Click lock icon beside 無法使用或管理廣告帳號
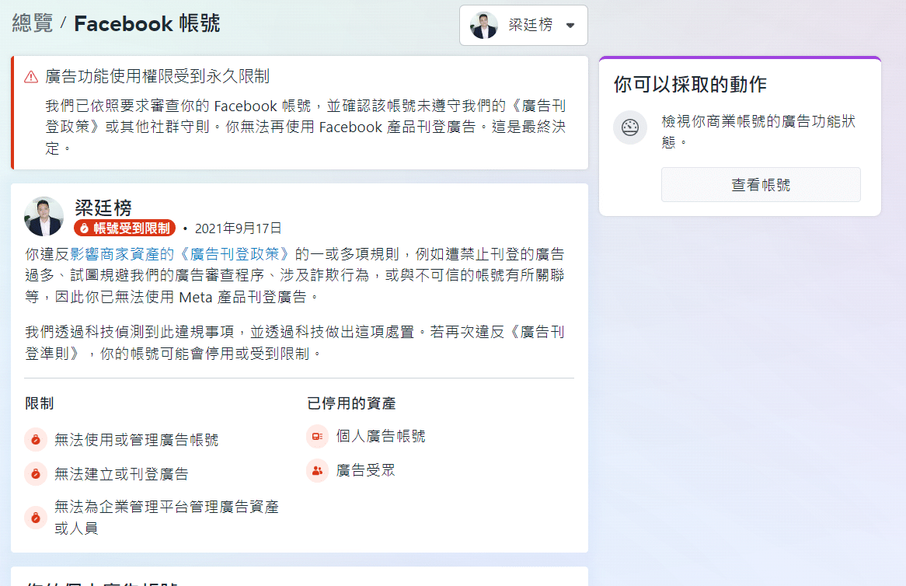This screenshot has width=906, height=586. 36,440
